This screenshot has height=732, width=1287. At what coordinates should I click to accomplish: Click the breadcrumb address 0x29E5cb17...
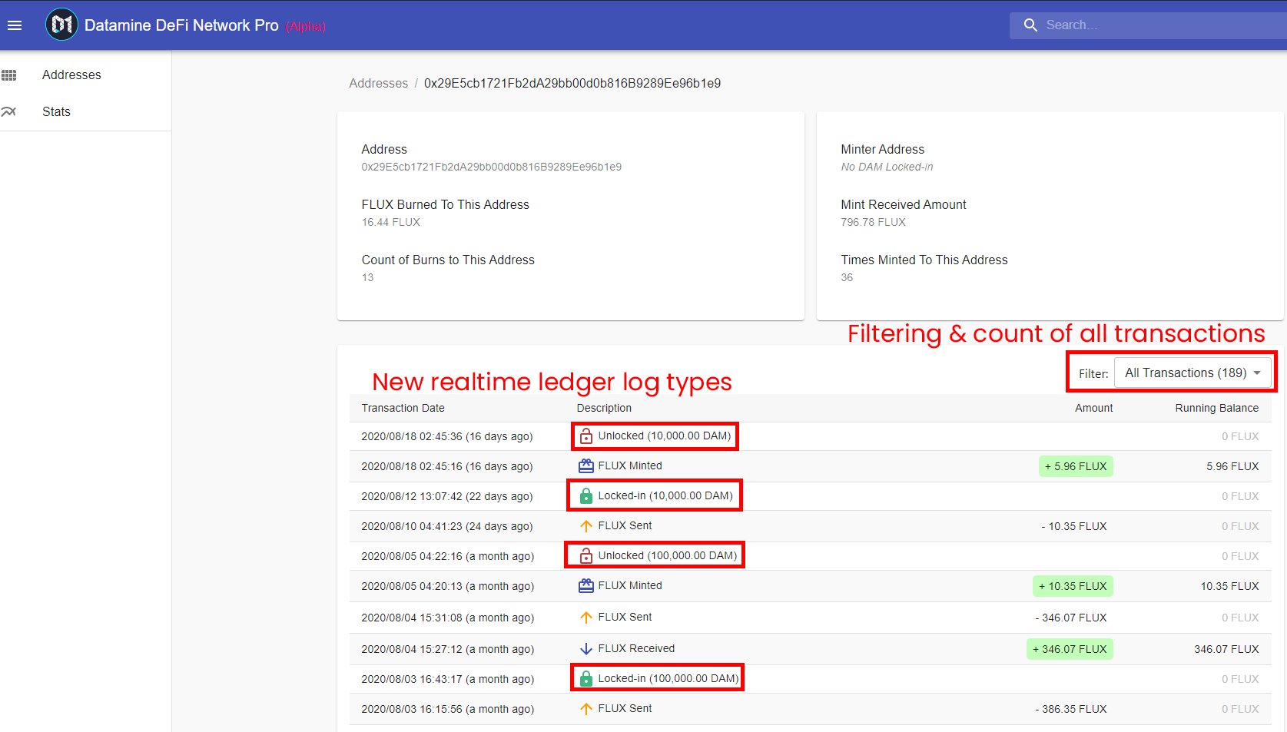pos(572,83)
